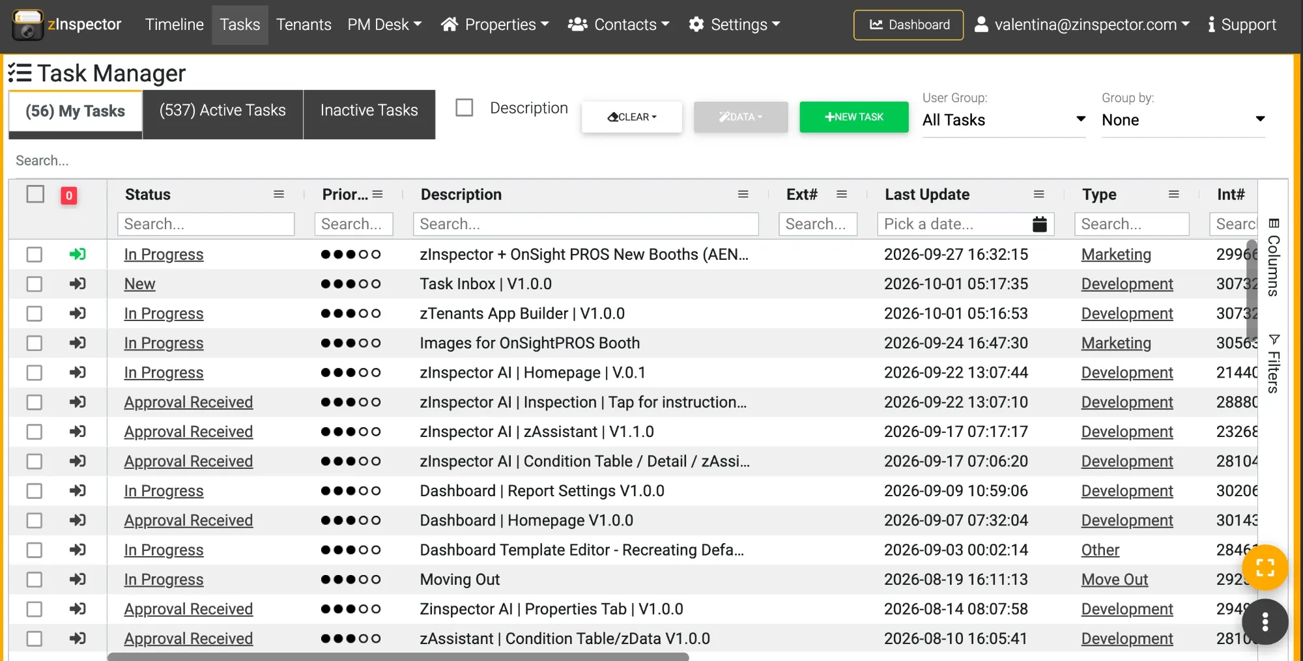
Task: Open the date picker calendar icon
Action: pyautogui.click(x=1040, y=224)
